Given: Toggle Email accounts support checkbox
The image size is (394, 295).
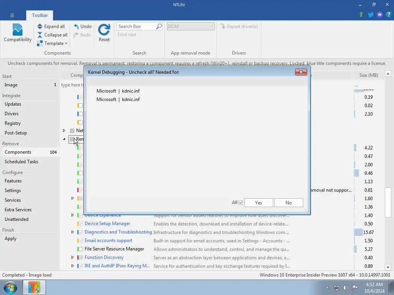Looking at the screenshot, I should tap(80, 240).
